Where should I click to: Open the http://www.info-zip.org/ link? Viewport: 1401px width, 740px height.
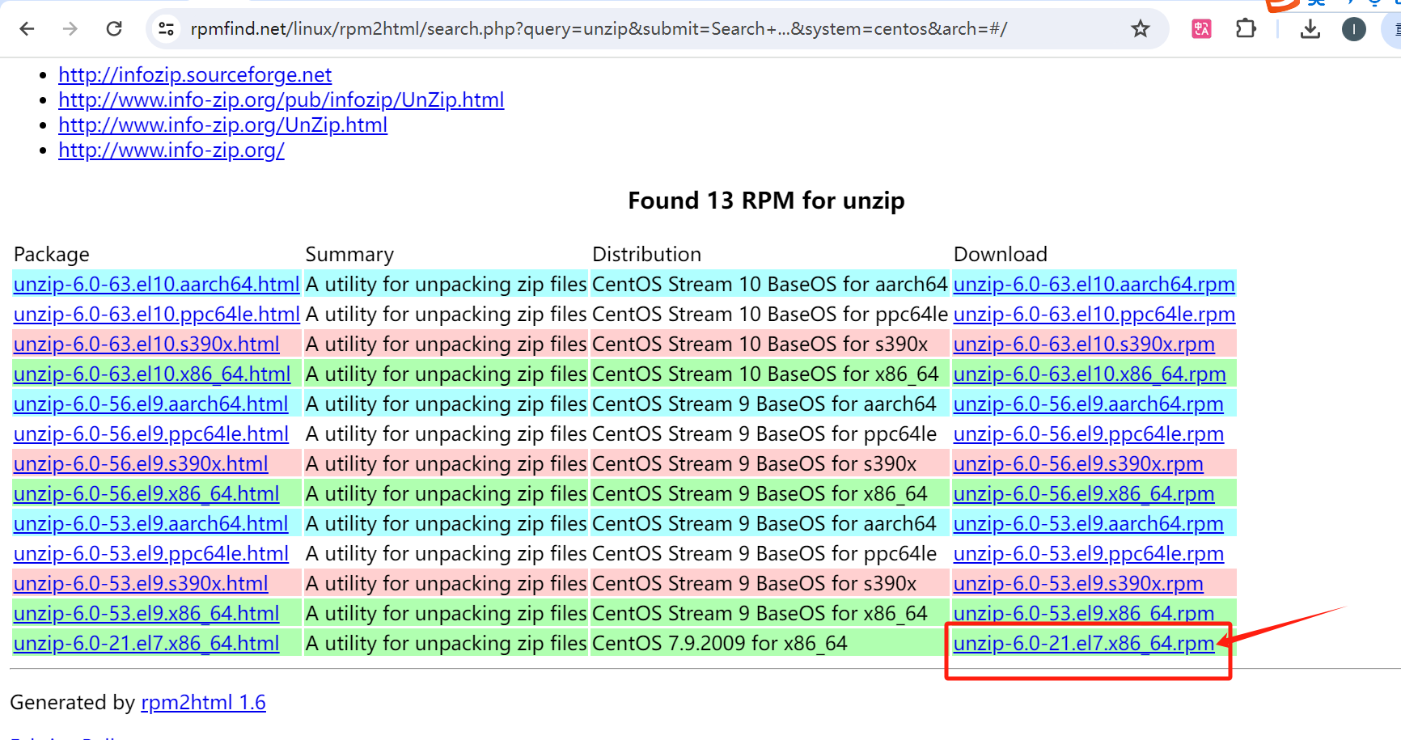(171, 150)
